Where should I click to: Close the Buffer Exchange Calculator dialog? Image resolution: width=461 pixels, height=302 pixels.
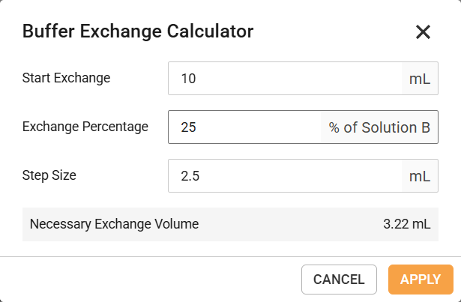[423, 31]
